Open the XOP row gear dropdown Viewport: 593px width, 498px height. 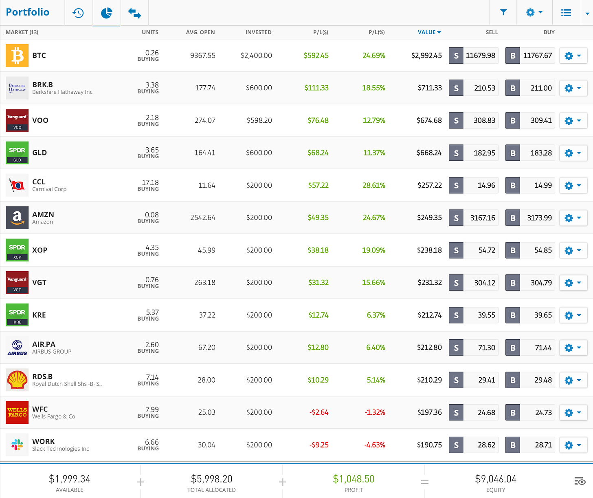573,250
